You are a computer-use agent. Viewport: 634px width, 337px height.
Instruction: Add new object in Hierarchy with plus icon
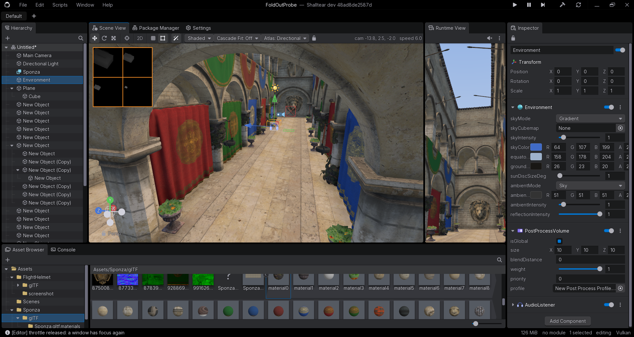[x=8, y=38]
